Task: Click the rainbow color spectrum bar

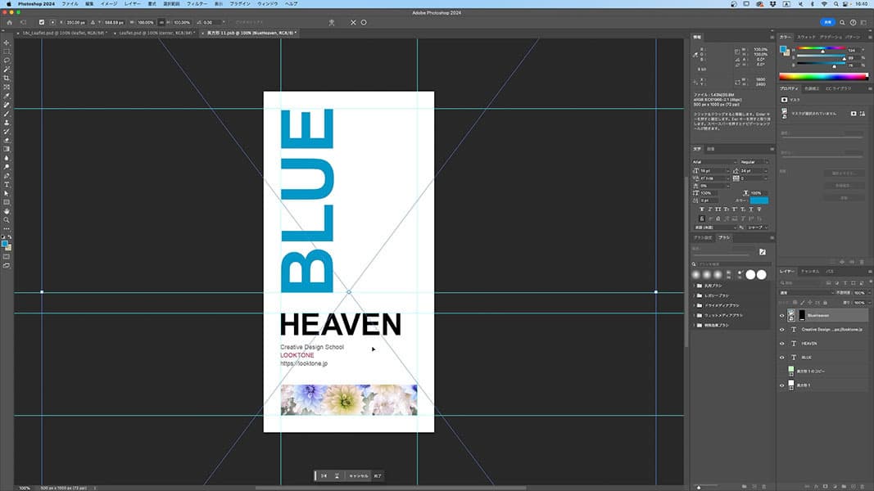Action: coord(823,76)
